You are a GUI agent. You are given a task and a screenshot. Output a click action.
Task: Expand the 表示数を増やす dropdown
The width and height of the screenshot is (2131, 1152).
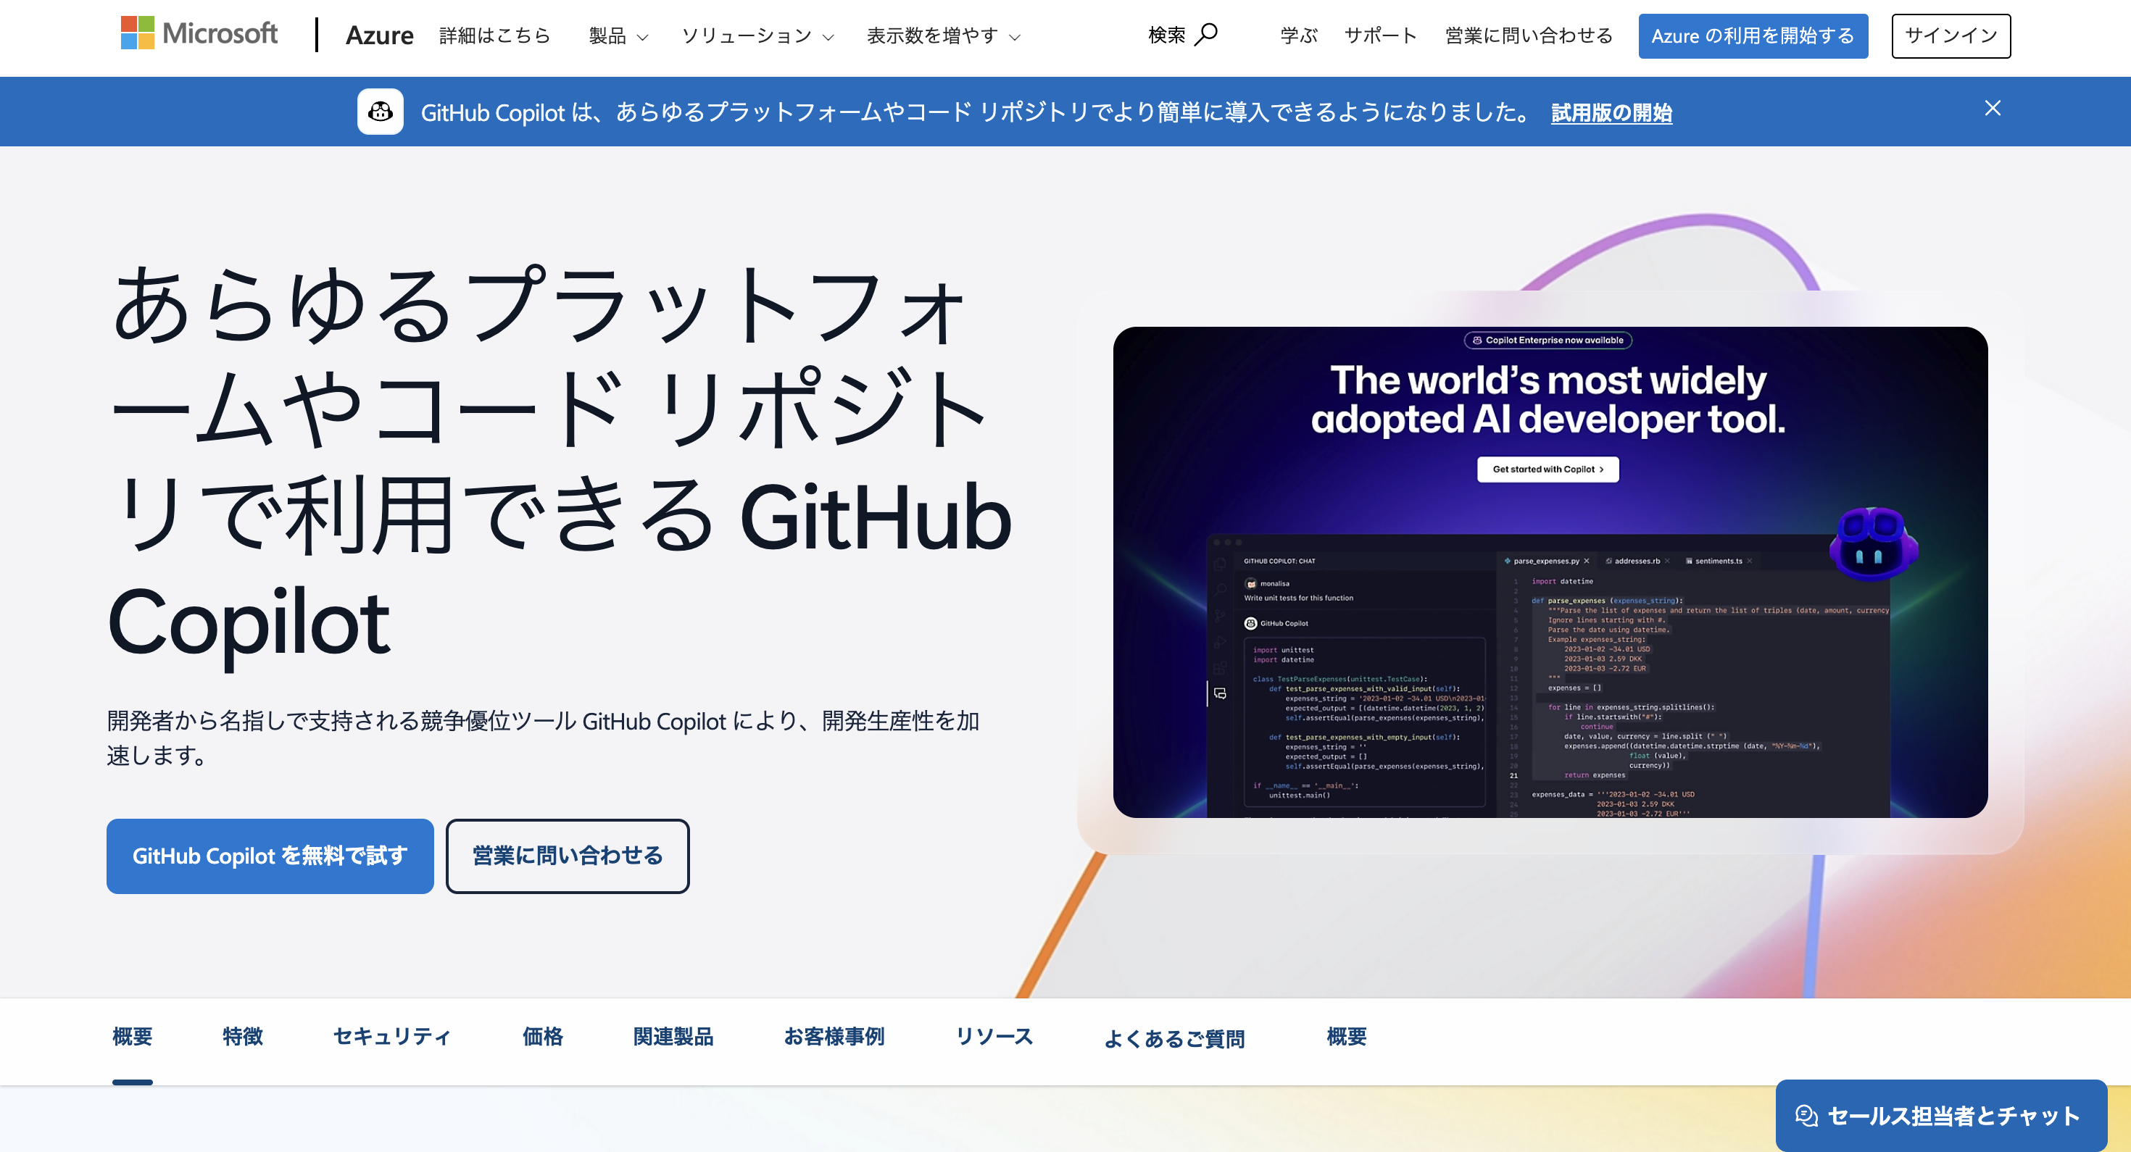[943, 36]
